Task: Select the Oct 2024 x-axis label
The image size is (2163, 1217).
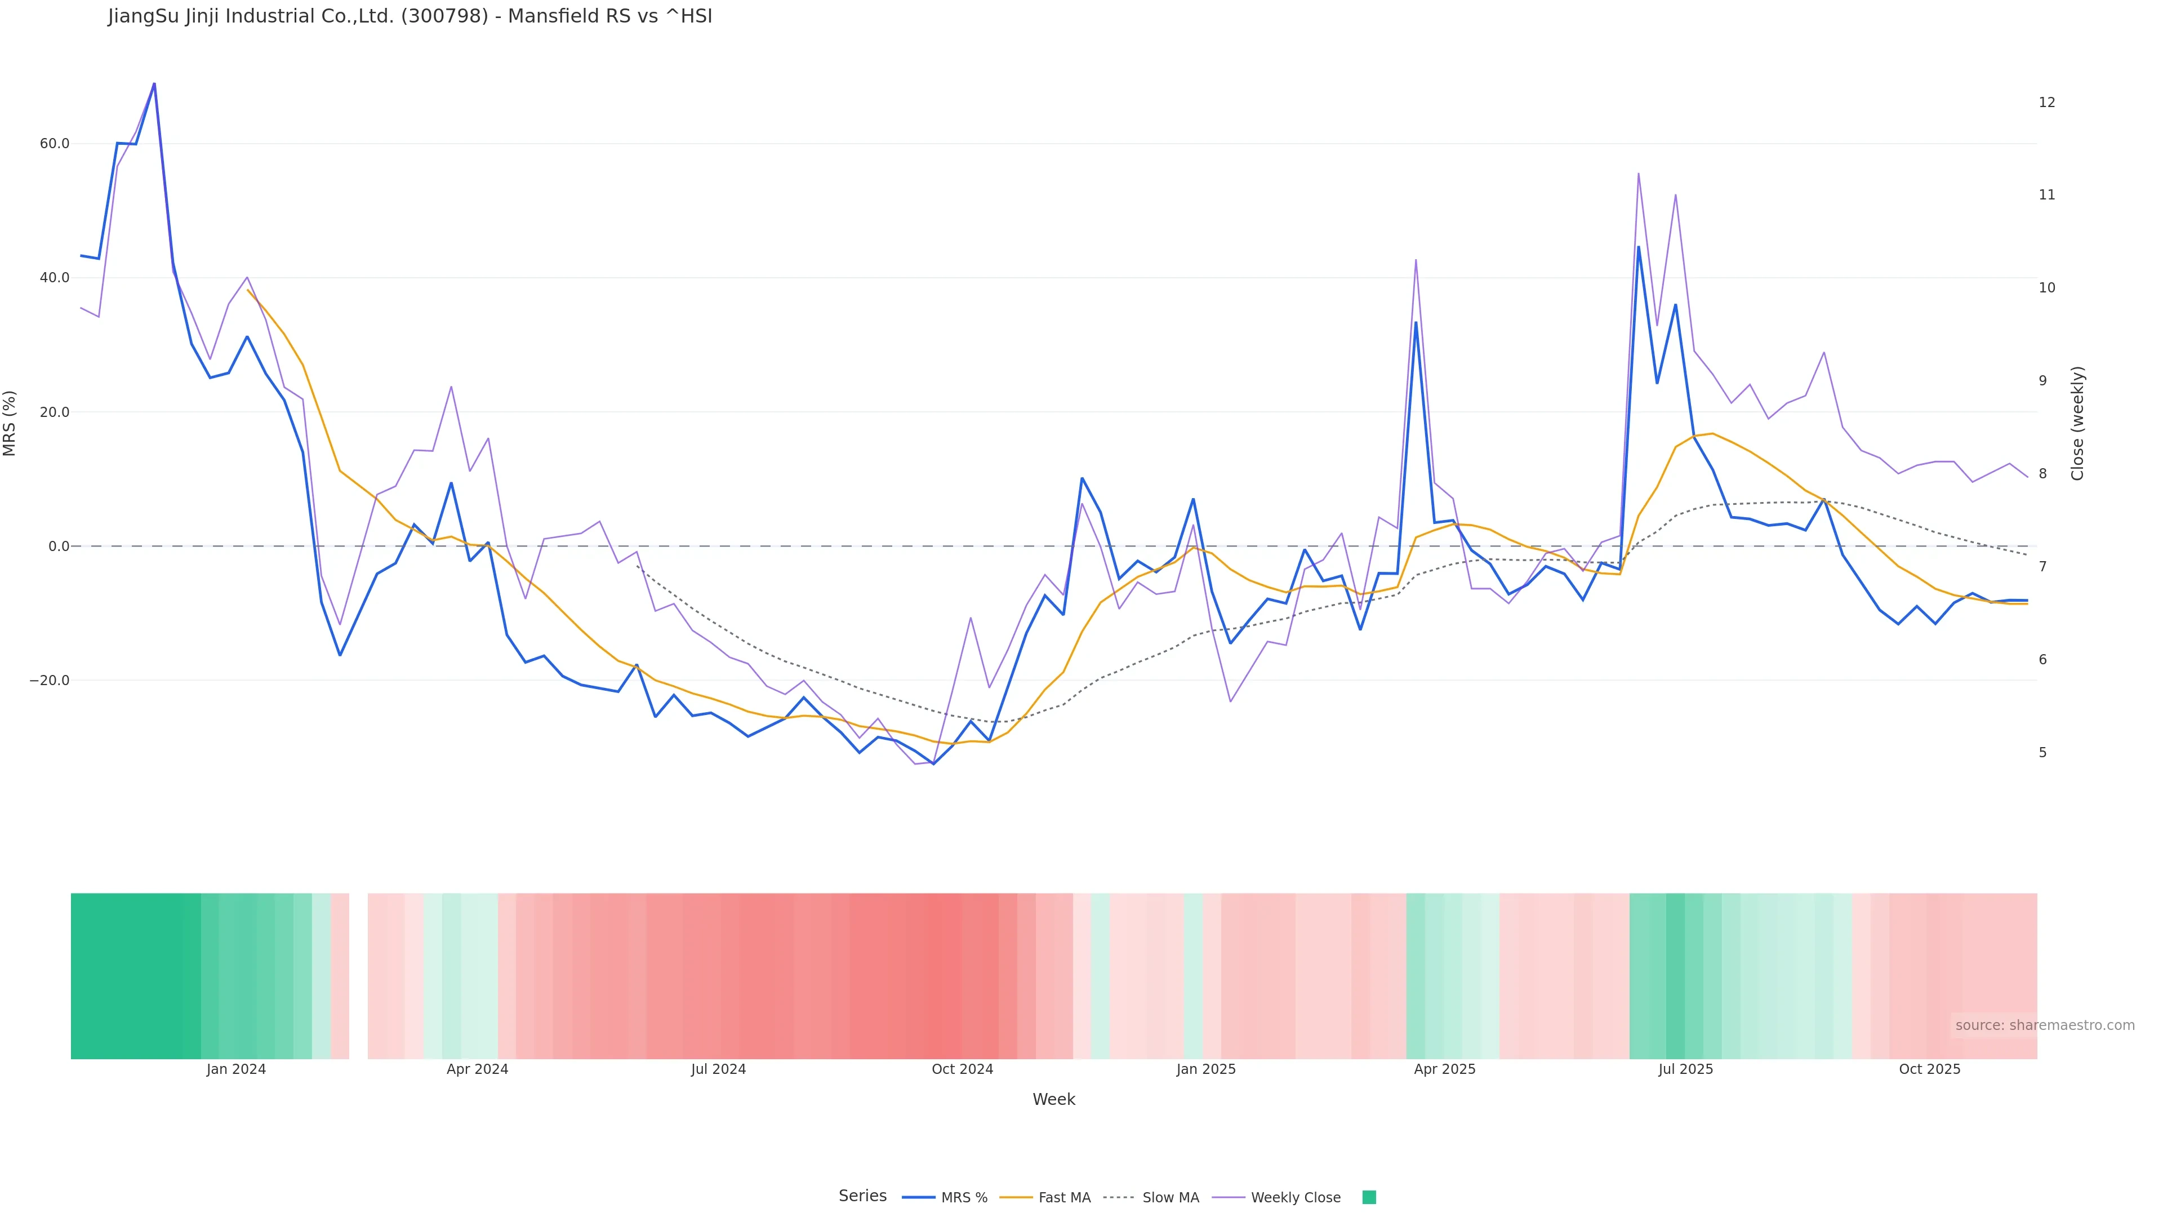Action: pyautogui.click(x=962, y=1069)
